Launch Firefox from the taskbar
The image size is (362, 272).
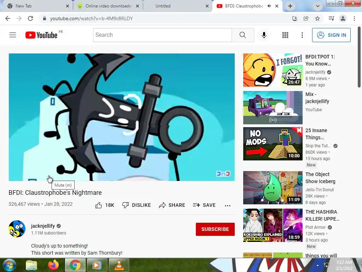[53, 265]
